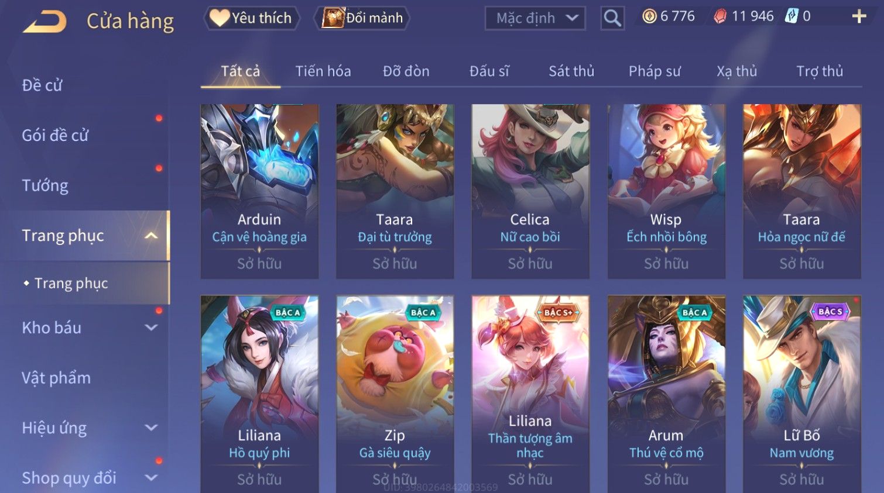Select the Lữ Bố Nam vương skin card
This screenshot has height=493, width=884.
coord(801,394)
